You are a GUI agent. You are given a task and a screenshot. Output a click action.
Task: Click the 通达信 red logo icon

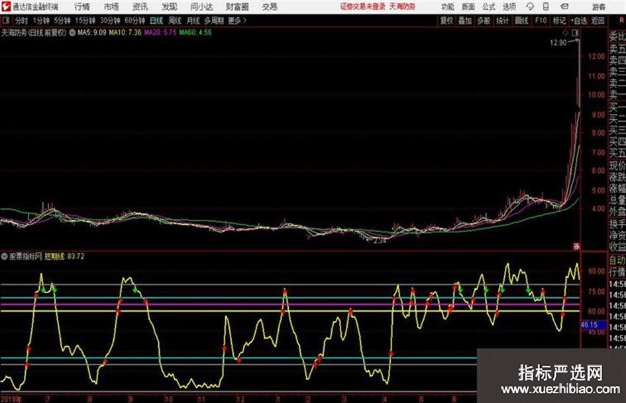click(7, 7)
